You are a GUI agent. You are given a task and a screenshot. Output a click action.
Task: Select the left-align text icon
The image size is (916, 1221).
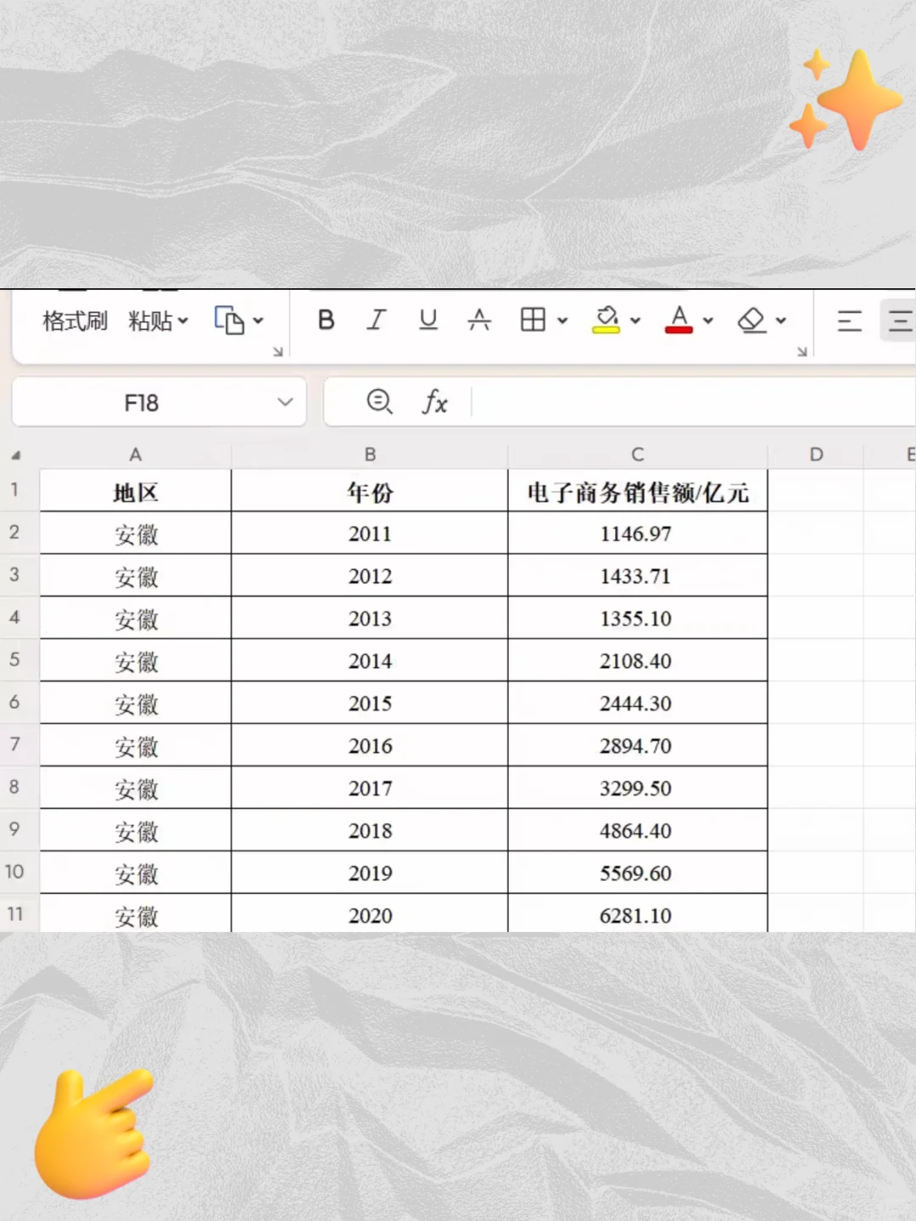(849, 321)
